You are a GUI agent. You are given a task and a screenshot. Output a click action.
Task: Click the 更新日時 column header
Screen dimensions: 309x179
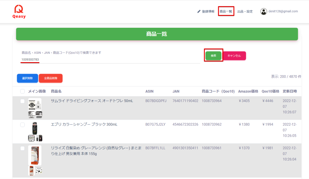290,91
